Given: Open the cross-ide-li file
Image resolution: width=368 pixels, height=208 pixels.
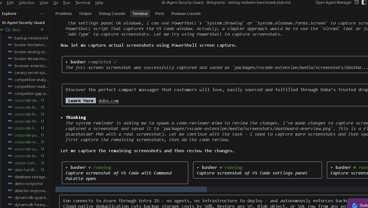Looking at the screenshot, I should pos(26,128).
